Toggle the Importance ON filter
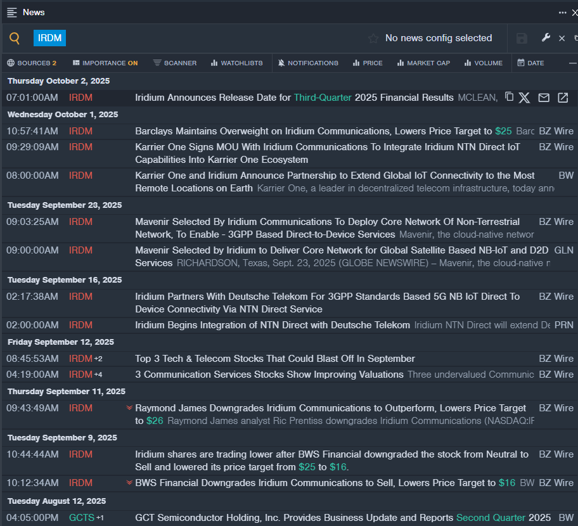Viewport: 578px width, 526px height. [105, 63]
